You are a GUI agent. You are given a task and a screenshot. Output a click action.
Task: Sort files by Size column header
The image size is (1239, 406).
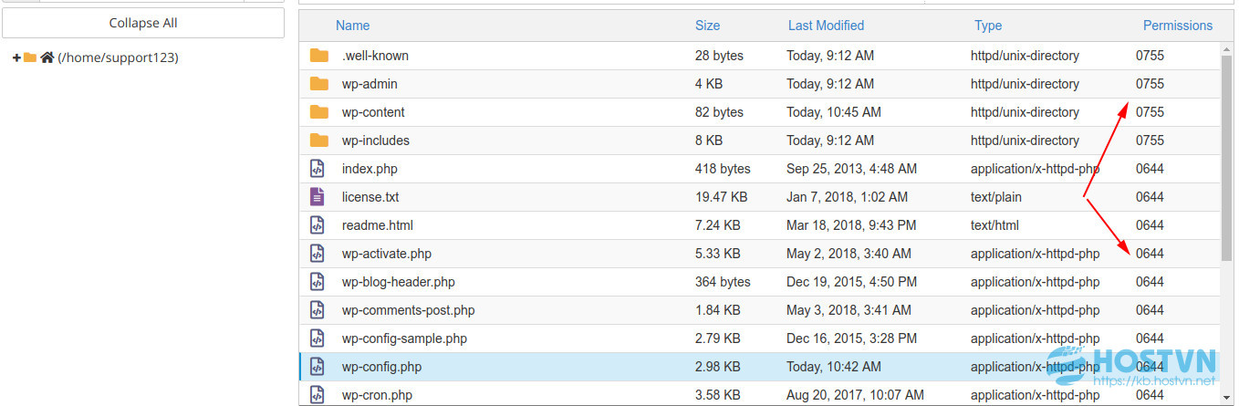point(707,26)
